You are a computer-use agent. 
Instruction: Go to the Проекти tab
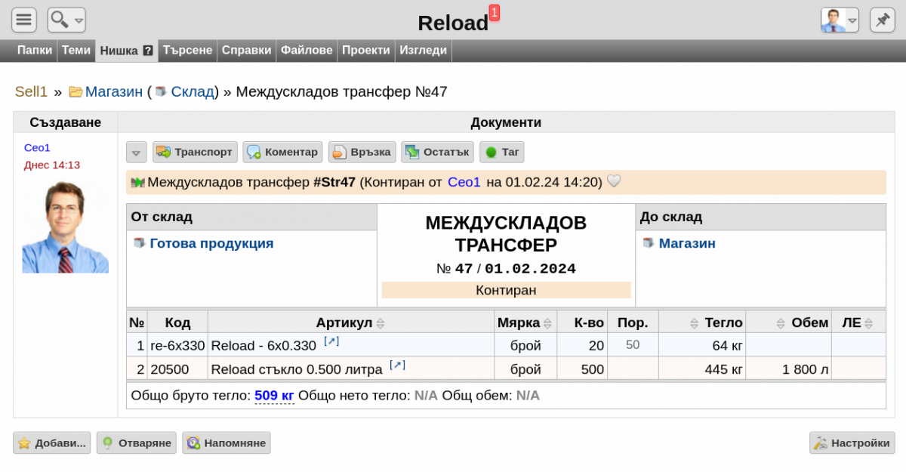coord(366,51)
